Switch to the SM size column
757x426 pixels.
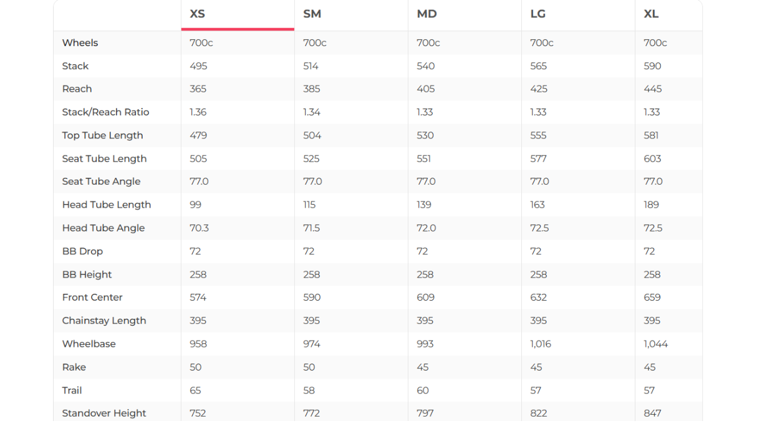(x=312, y=14)
